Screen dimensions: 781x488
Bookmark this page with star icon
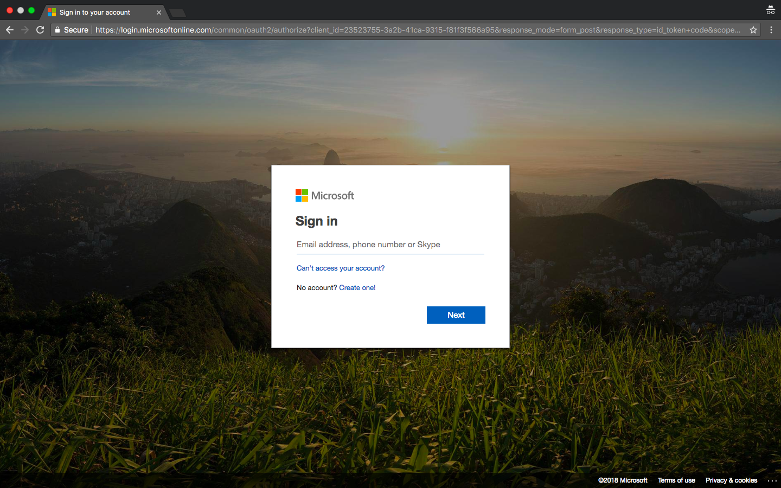tap(753, 30)
